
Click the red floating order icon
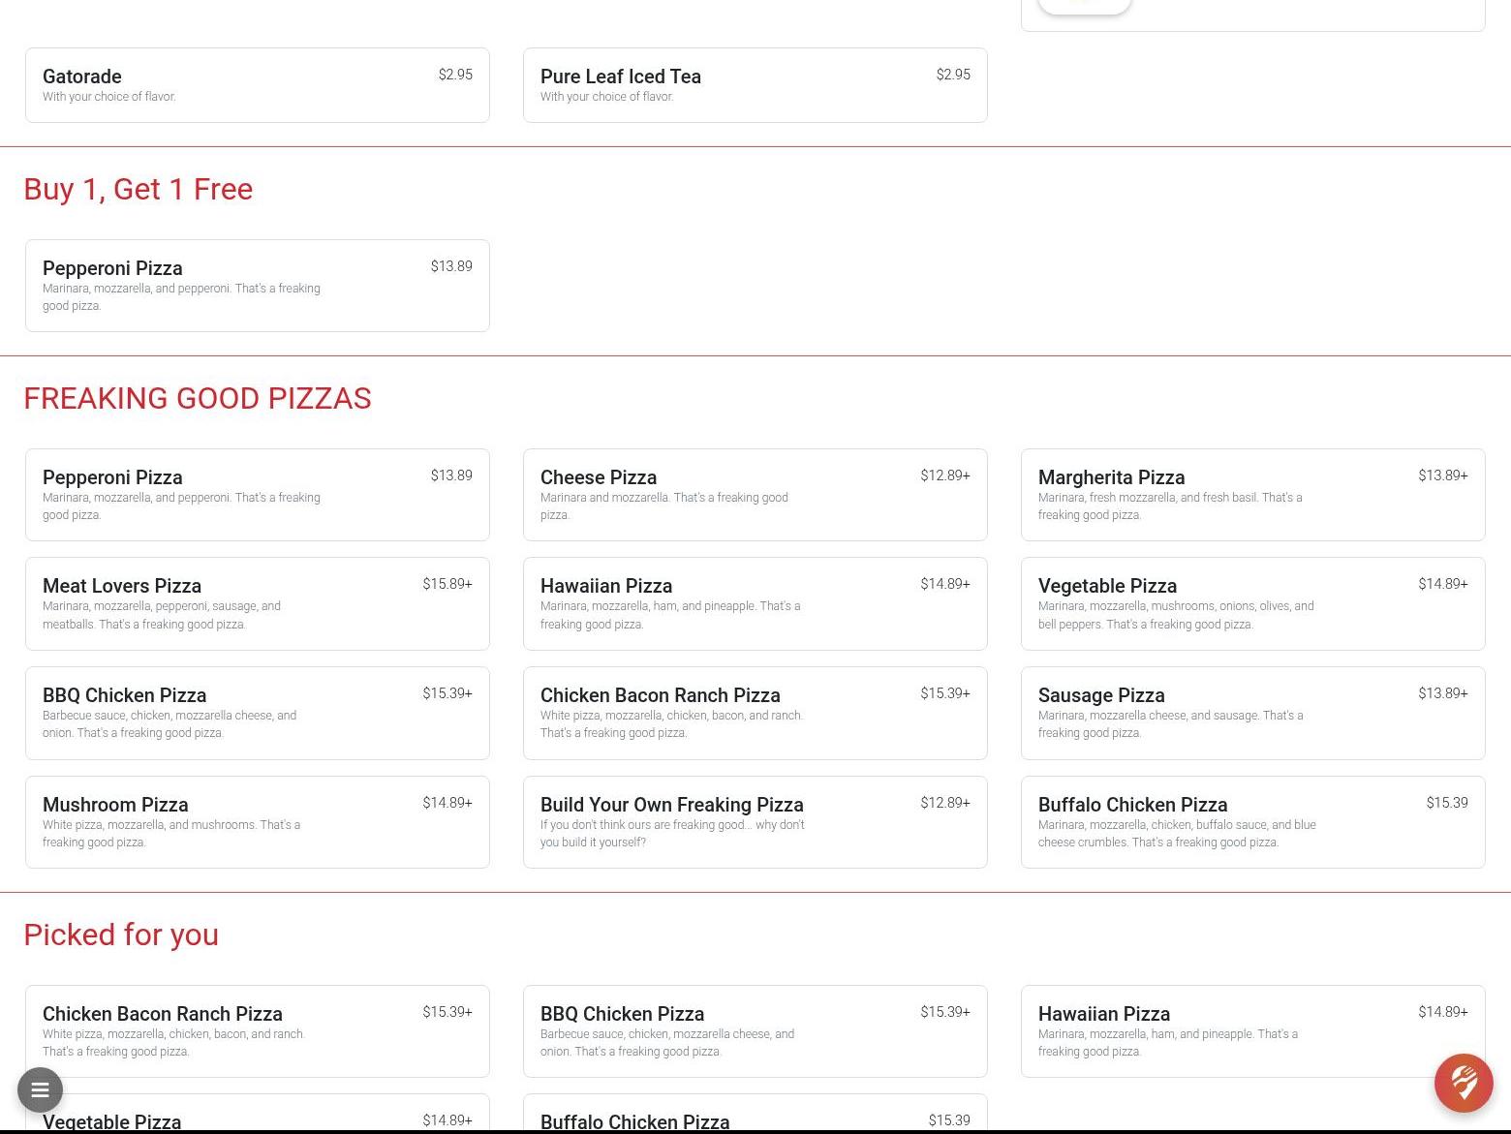coord(1463,1083)
